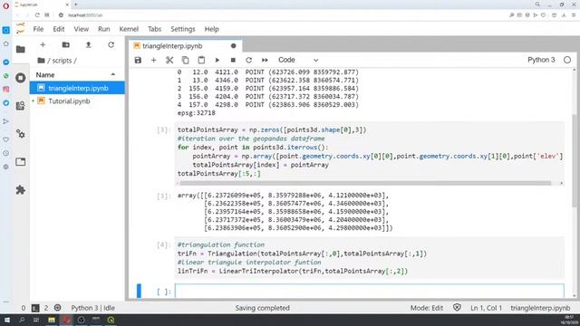Image resolution: width=580 pixels, height=326 pixels.
Task: Click the kernel count gear icon in status bar
Action: [57, 308]
